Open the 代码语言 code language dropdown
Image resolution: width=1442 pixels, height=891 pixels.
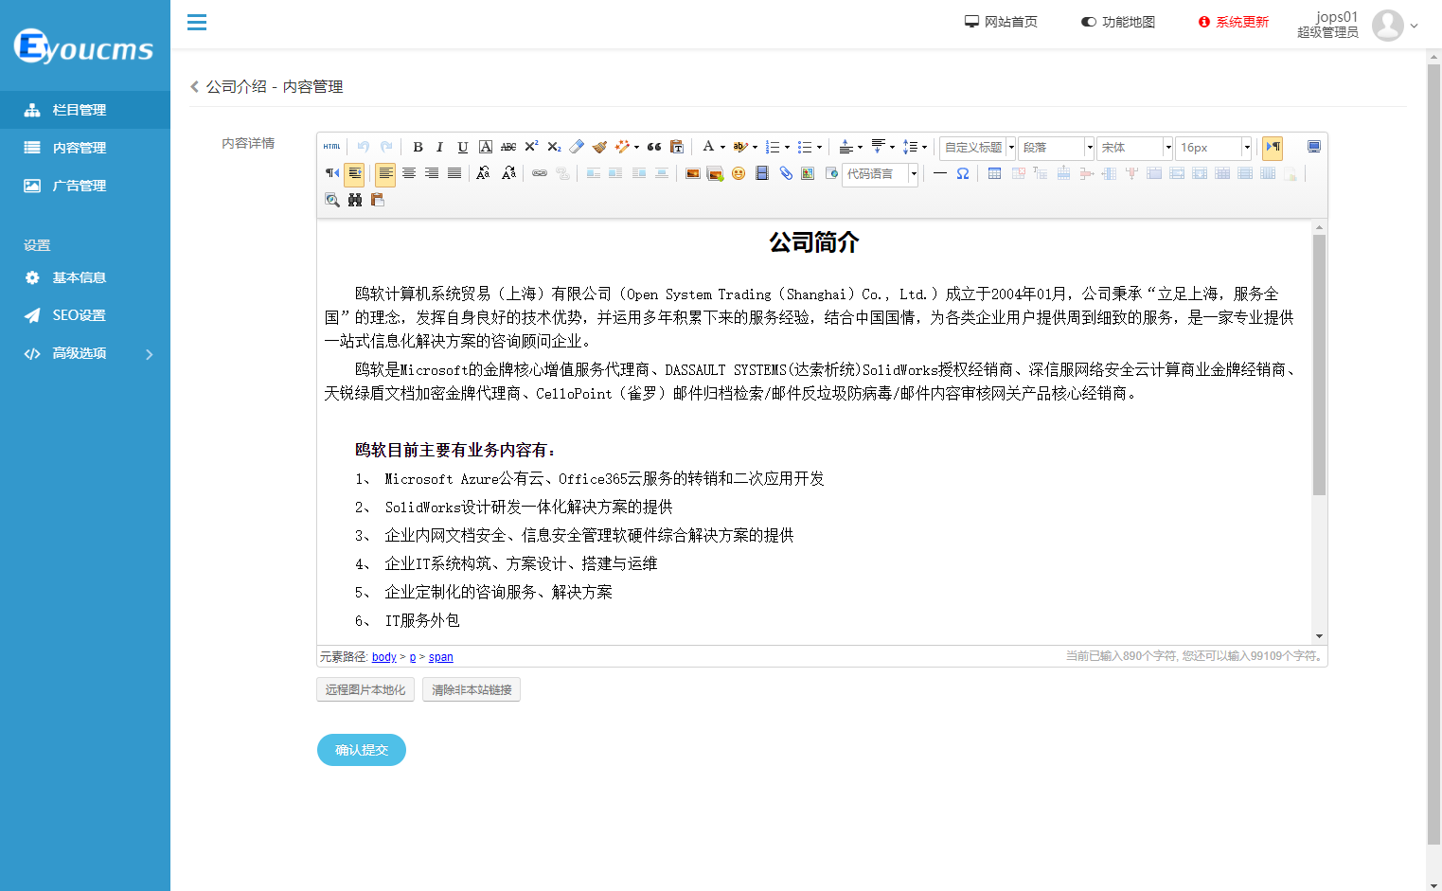coord(880,174)
